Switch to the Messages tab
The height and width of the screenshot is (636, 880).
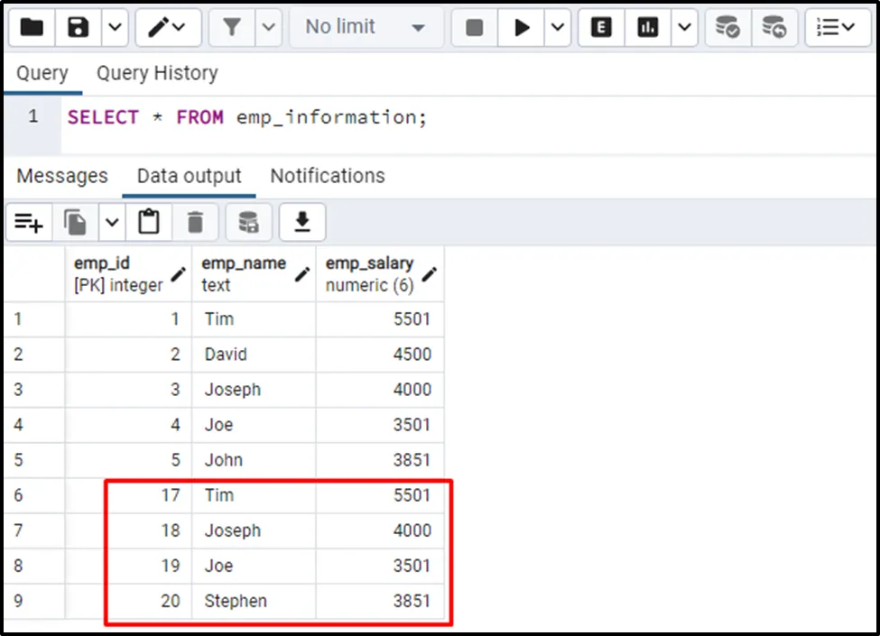pos(62,176)
